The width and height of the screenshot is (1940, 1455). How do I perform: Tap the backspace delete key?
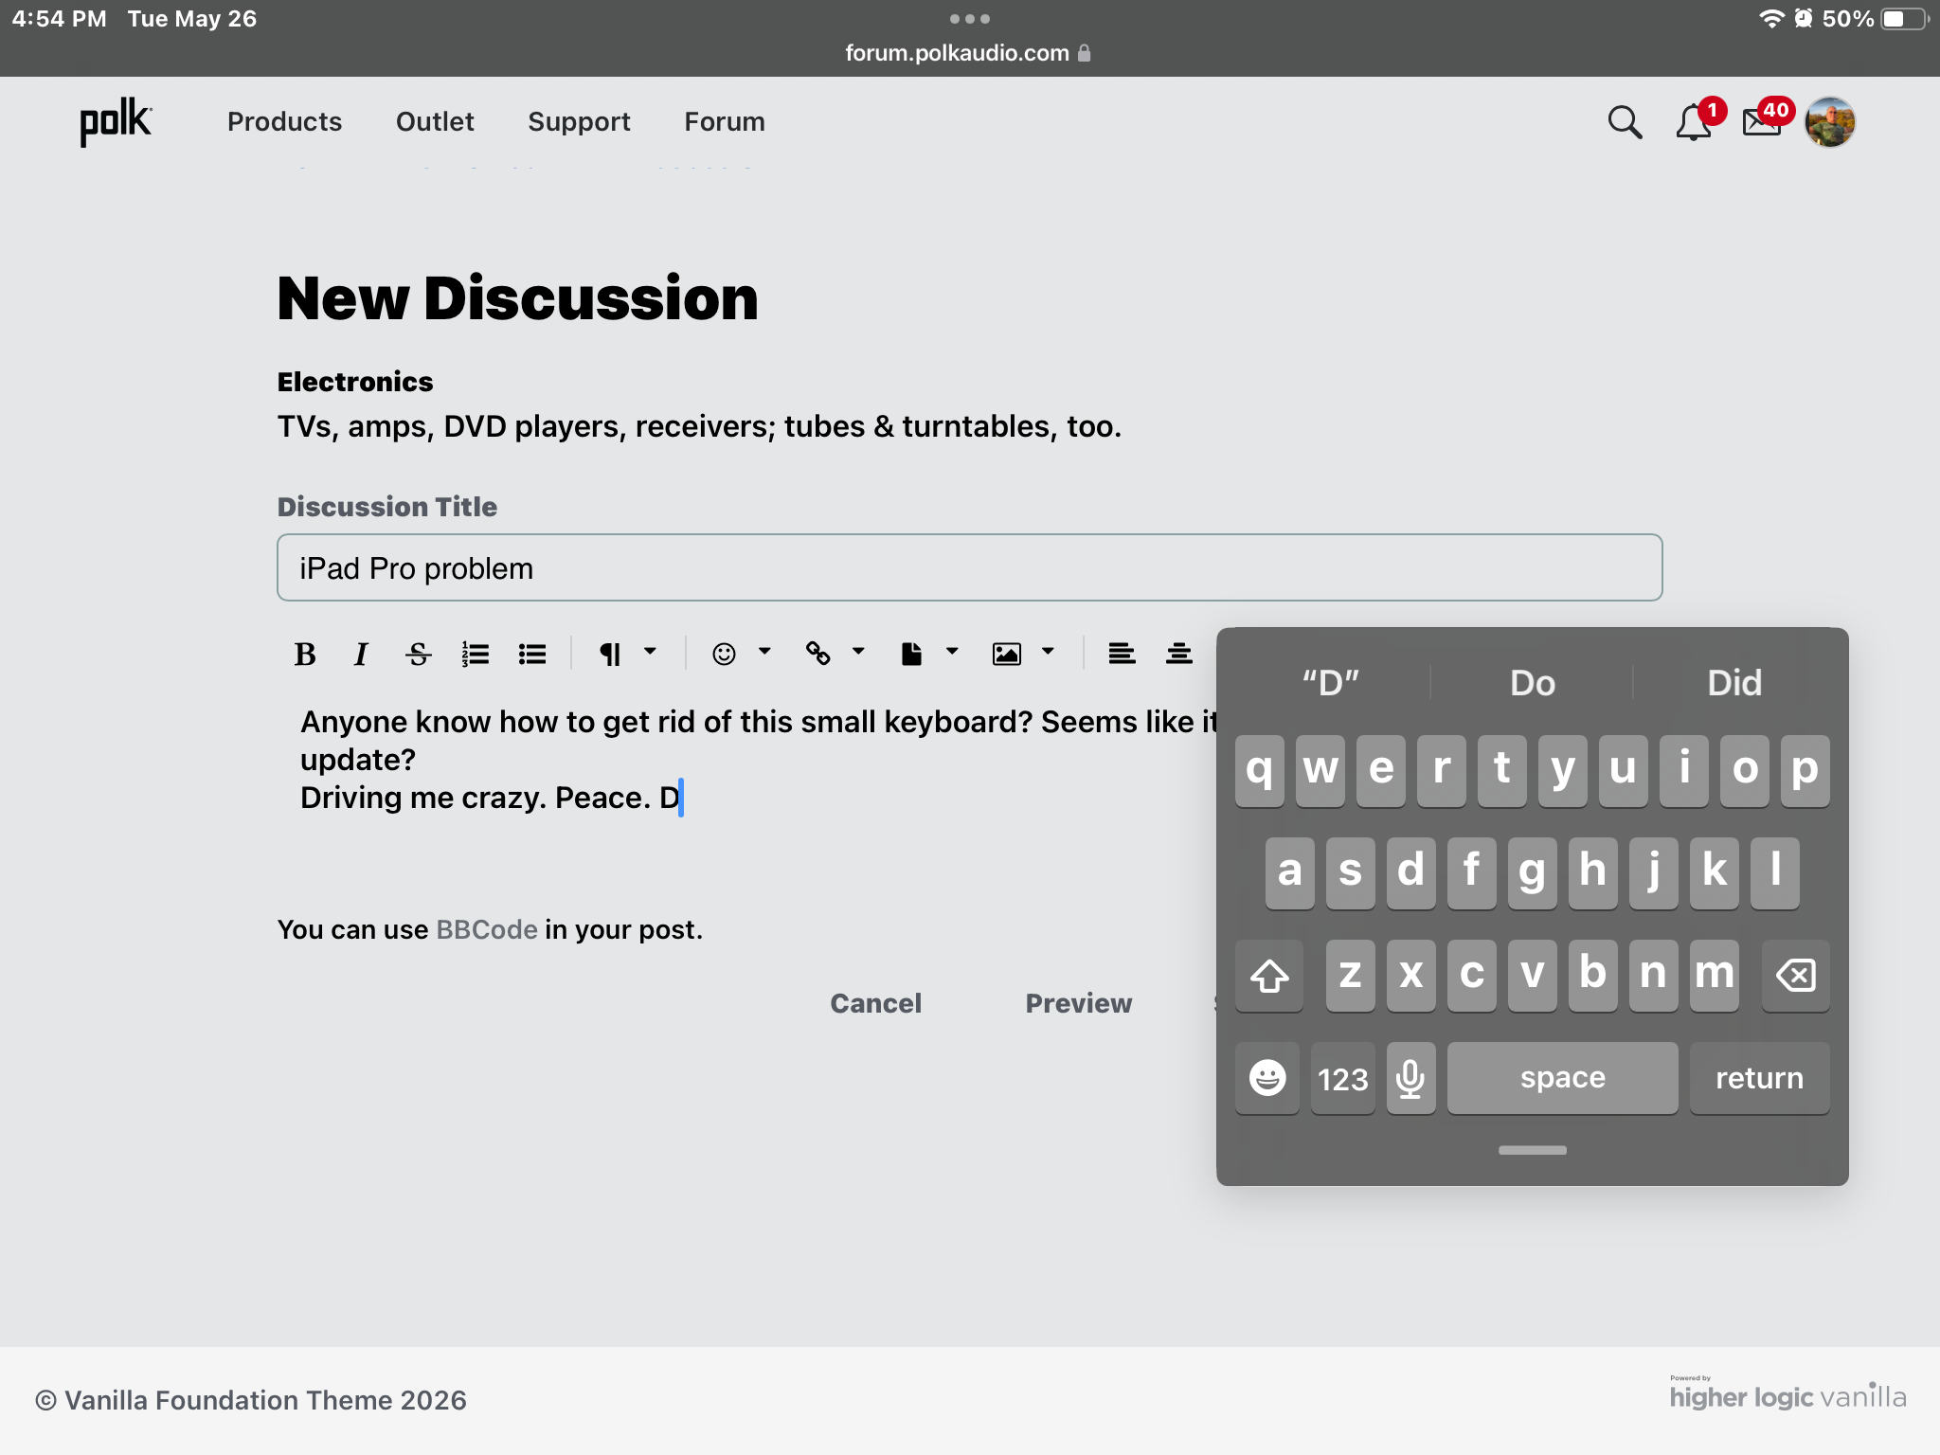point(1796,976)
